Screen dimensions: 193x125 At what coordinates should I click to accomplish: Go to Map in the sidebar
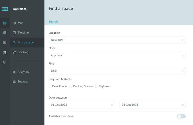(20, 23)
